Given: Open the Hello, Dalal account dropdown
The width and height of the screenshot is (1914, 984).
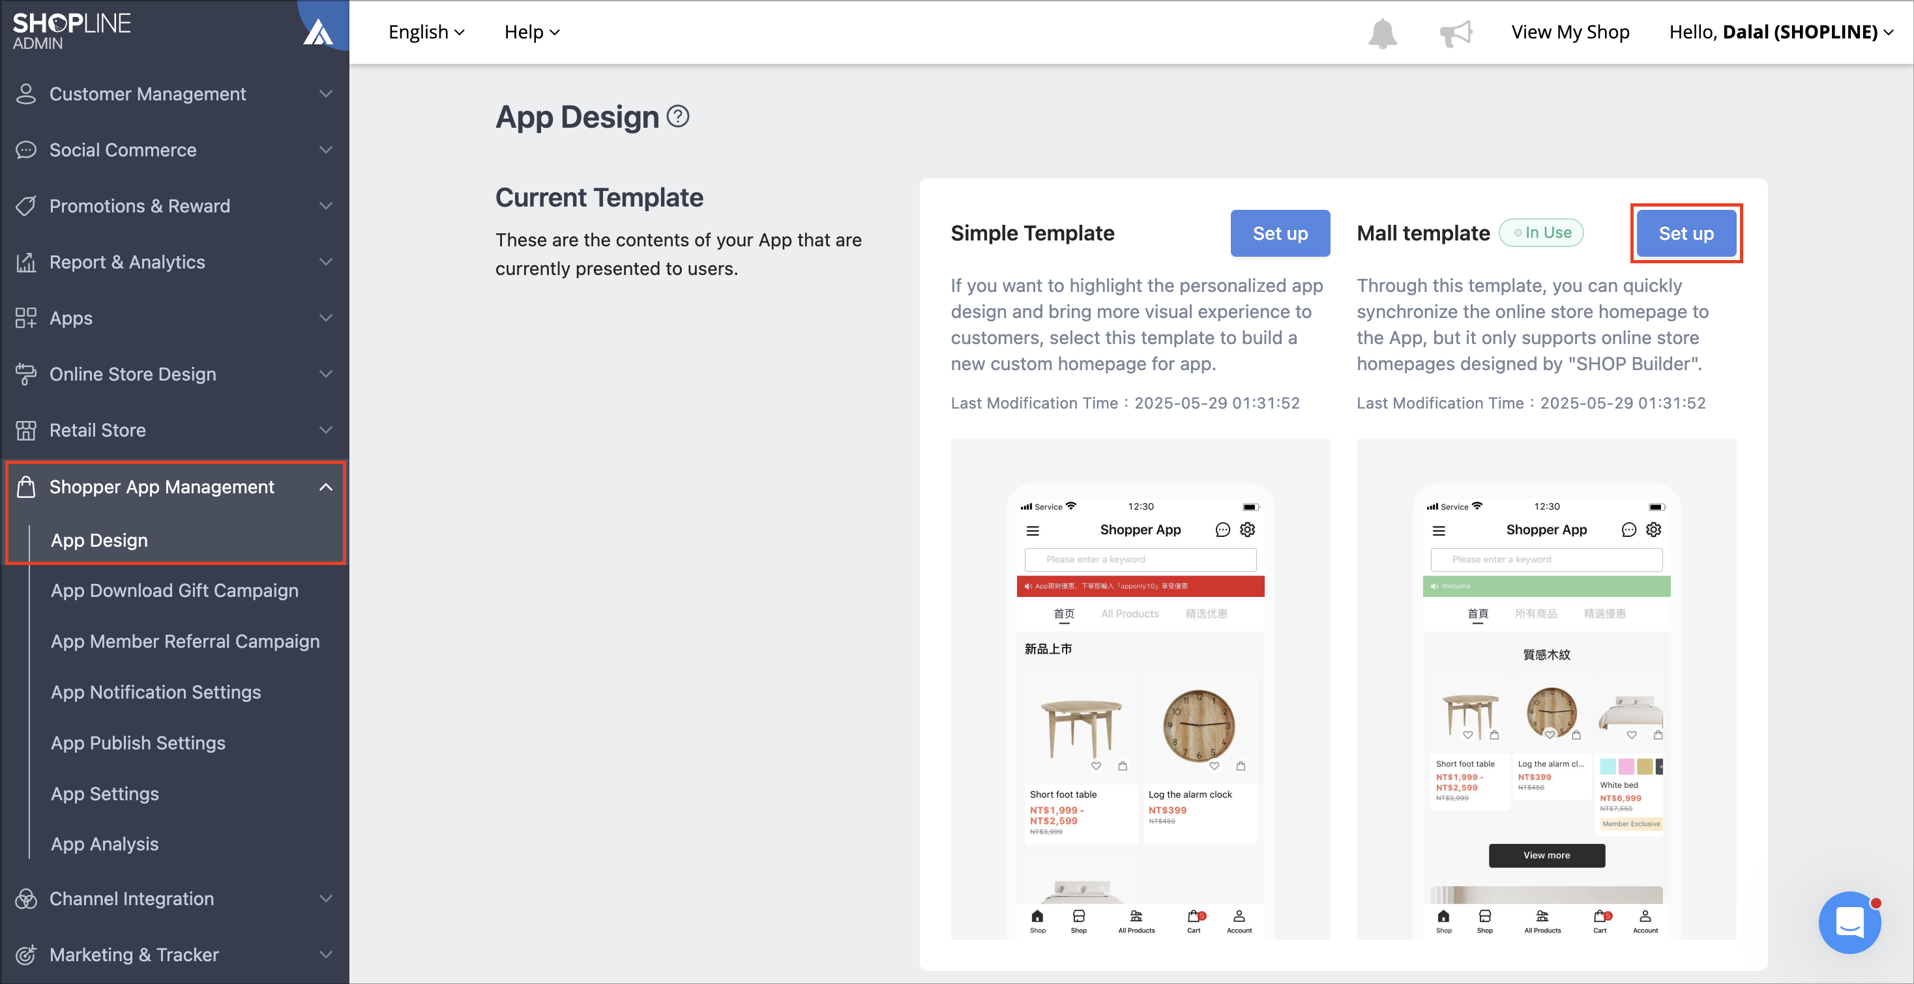Looking at the screenshot, I should [x=1781, y=32].
